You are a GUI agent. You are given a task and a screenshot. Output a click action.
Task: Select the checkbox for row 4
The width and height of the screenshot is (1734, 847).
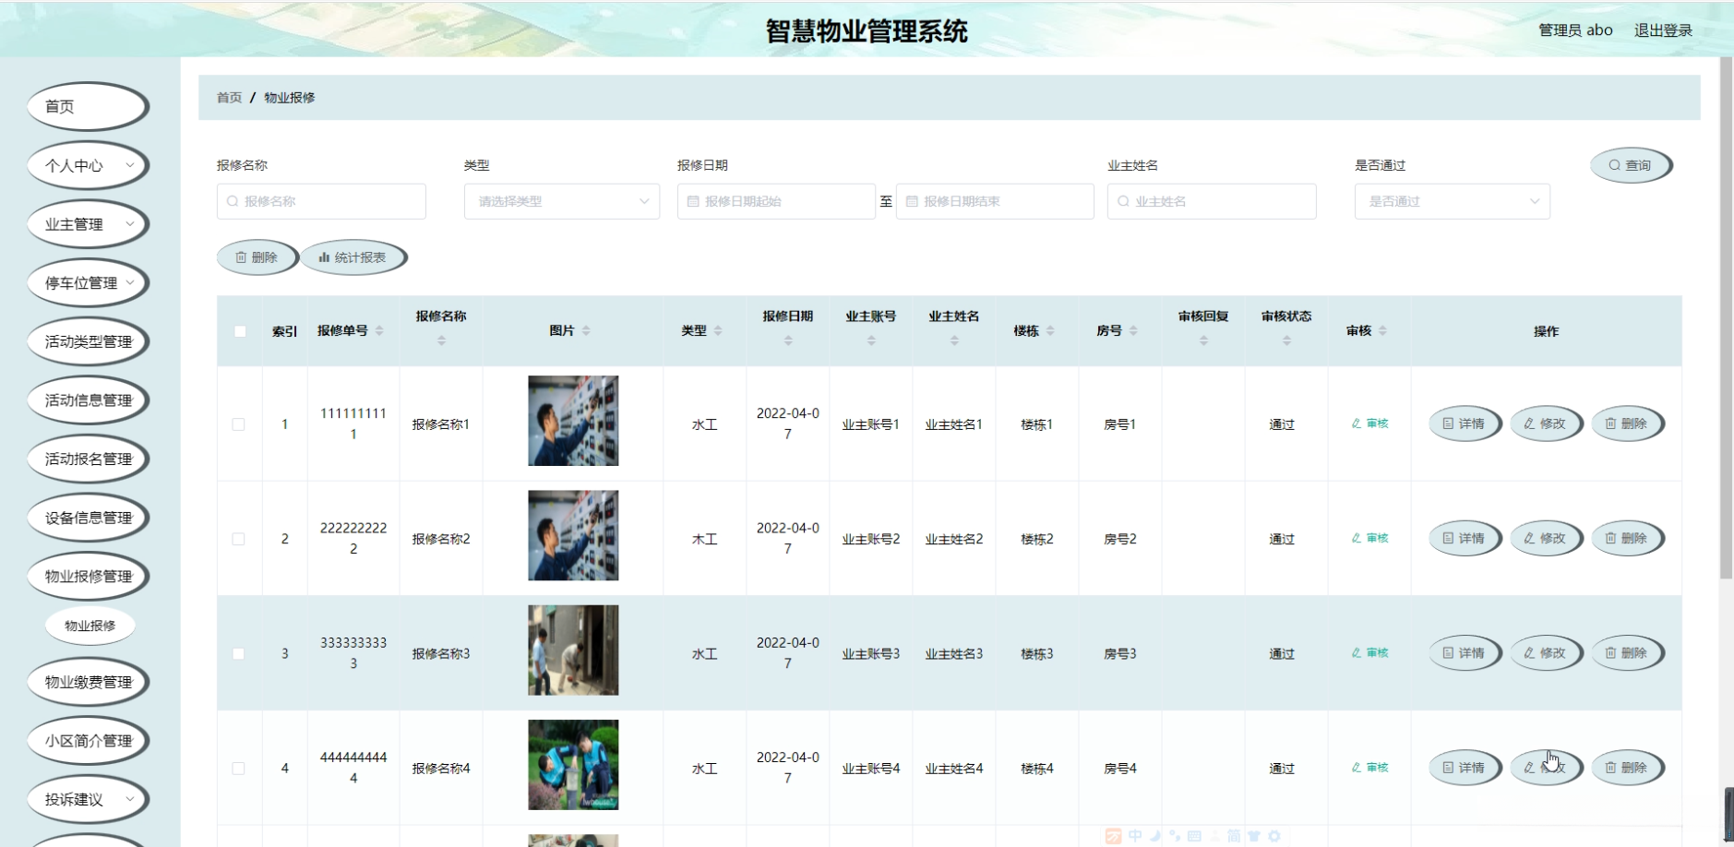pyautogui.click(x=238, y=769)
